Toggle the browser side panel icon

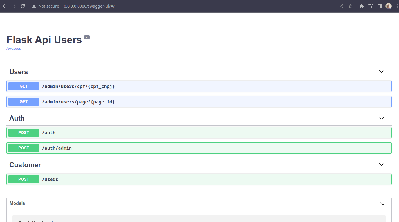click(380, 6)
